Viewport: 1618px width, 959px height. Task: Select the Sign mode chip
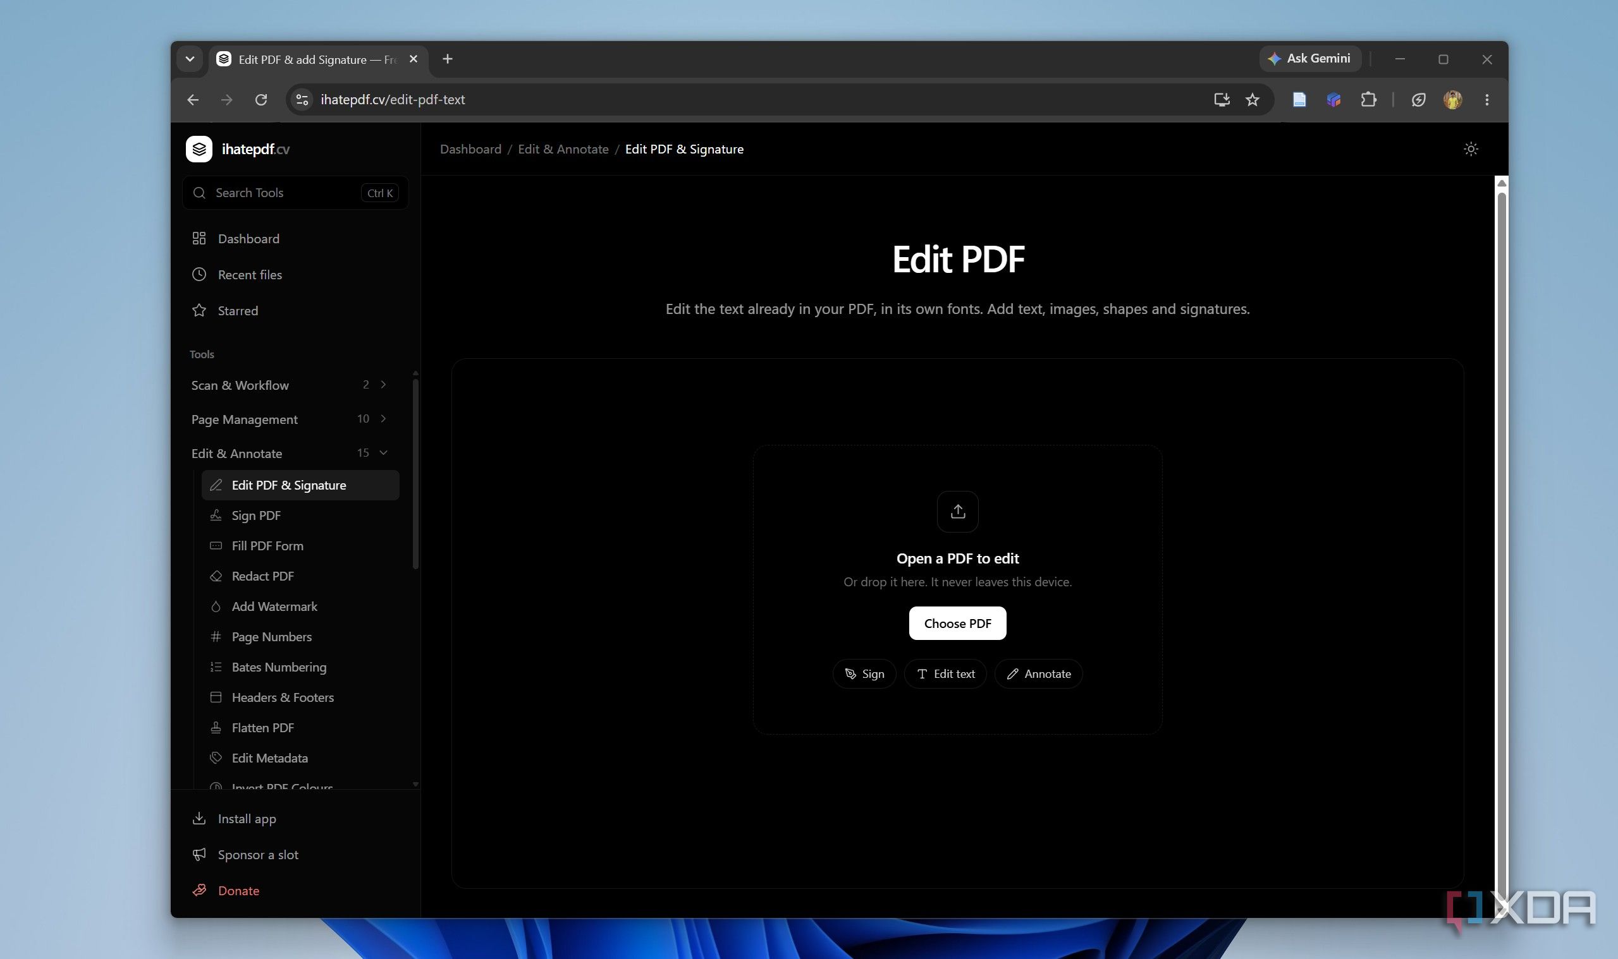point(864,674)
